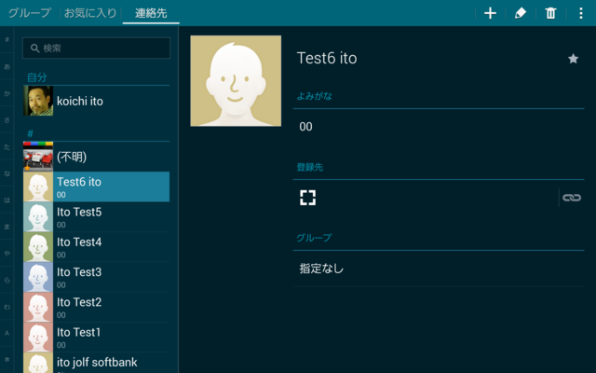Screen dimensions: 596x373
Task: Focus the 検索 search field
Action: tap(96, 48)
